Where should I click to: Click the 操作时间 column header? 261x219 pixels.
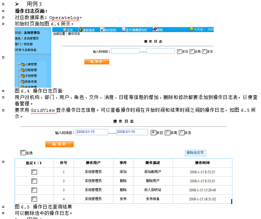pyautogui.click(x=202, y=163)
